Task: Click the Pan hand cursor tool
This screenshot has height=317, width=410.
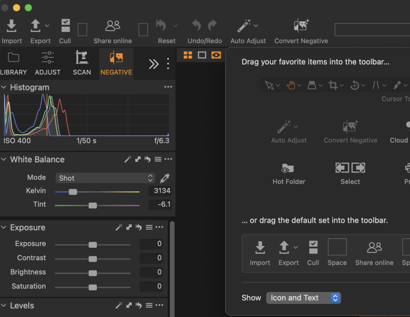Action: [291, 85]
